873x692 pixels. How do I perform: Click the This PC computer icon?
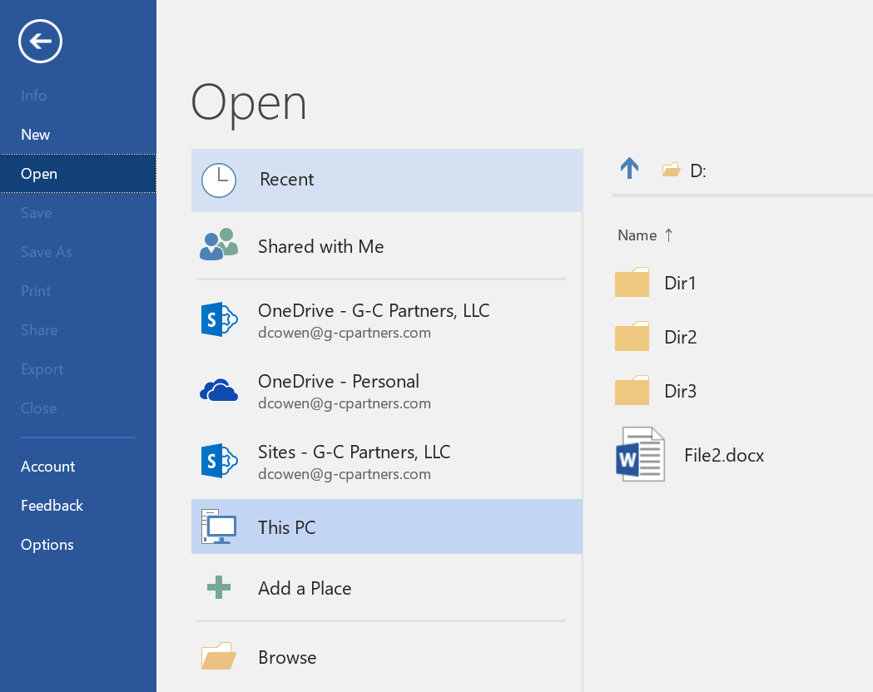(x=219, y=526)
